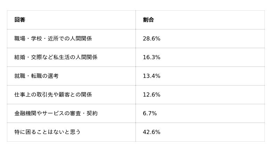Click the word 顧客 in the fourth row
This screenshot has width=278, height=152.
coord(64,95)
